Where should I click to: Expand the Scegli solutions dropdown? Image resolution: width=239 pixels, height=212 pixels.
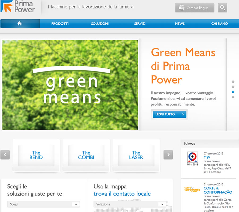[44, 204]
